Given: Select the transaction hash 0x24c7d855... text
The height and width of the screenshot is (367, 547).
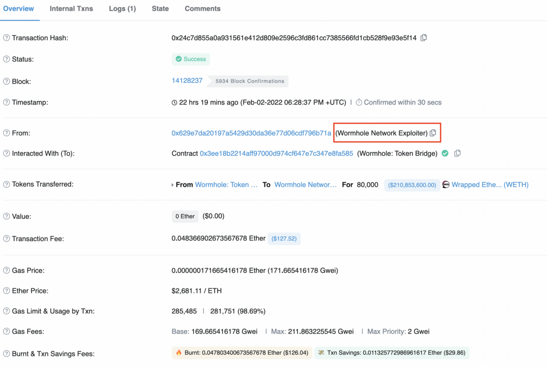Looking at the screenshot, I should point(294,38).
